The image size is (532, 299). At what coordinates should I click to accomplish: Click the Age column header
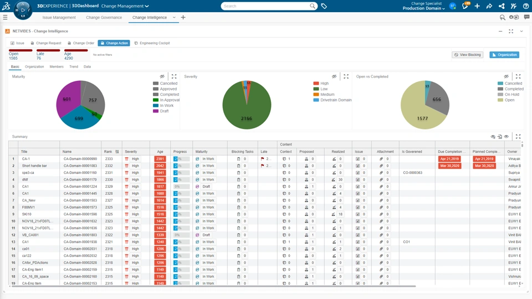pos(160,152)
